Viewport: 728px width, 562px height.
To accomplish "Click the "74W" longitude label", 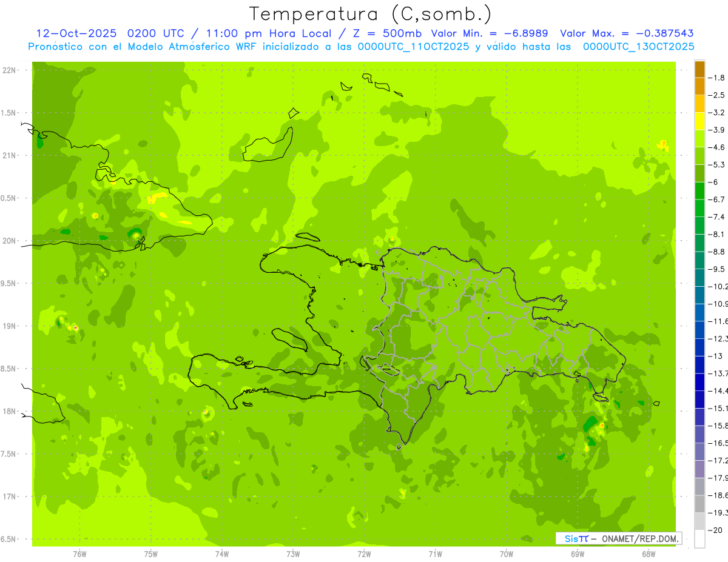I will point(222,554).
